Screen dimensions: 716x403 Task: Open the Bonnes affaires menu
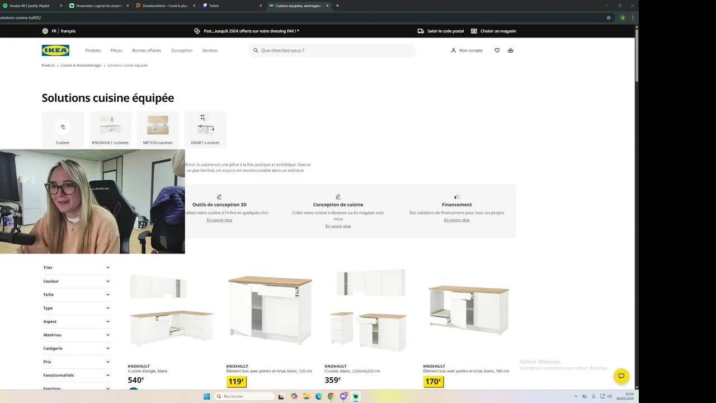pos(147,50)
